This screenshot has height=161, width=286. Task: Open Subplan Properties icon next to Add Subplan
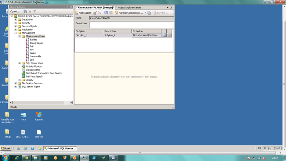click(95, 13)
